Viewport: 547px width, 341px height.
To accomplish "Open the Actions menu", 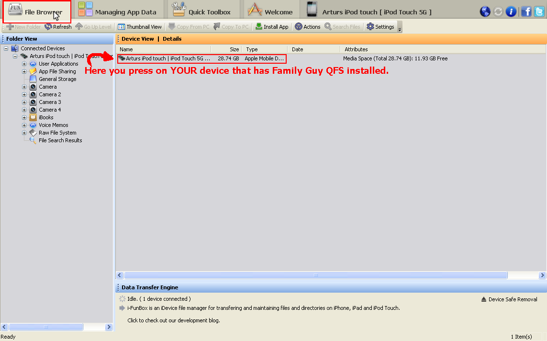I will [x=308, y=26].
